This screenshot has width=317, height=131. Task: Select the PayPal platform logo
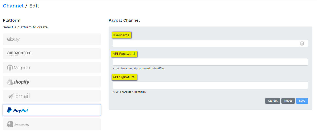[18, 110]
